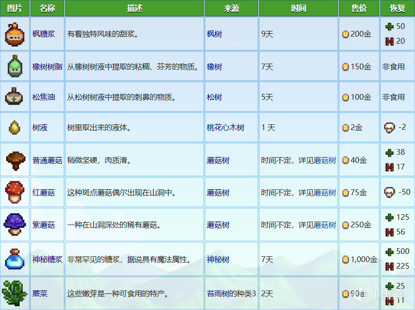Screen dimensions: 415x310
Task: Click the Maple Syrup (枫糖浆) item image
Action: point(15,34)
